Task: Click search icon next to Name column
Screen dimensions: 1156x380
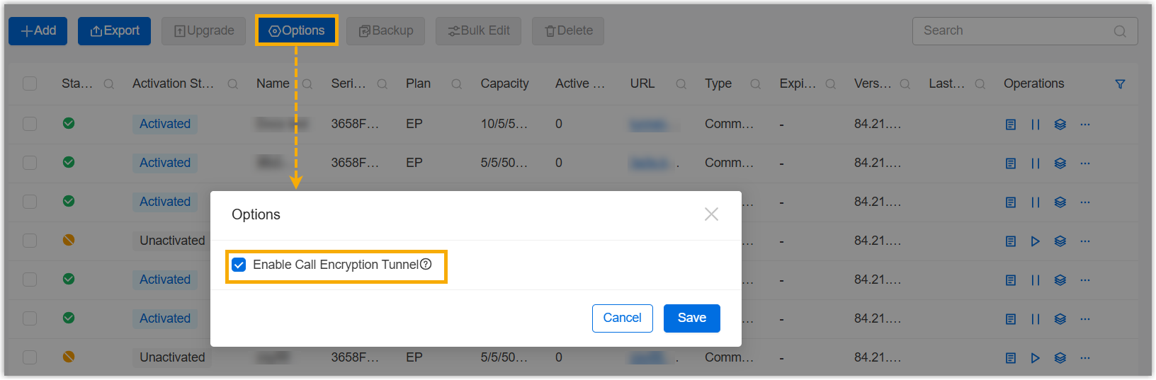Action: point(307,84)
